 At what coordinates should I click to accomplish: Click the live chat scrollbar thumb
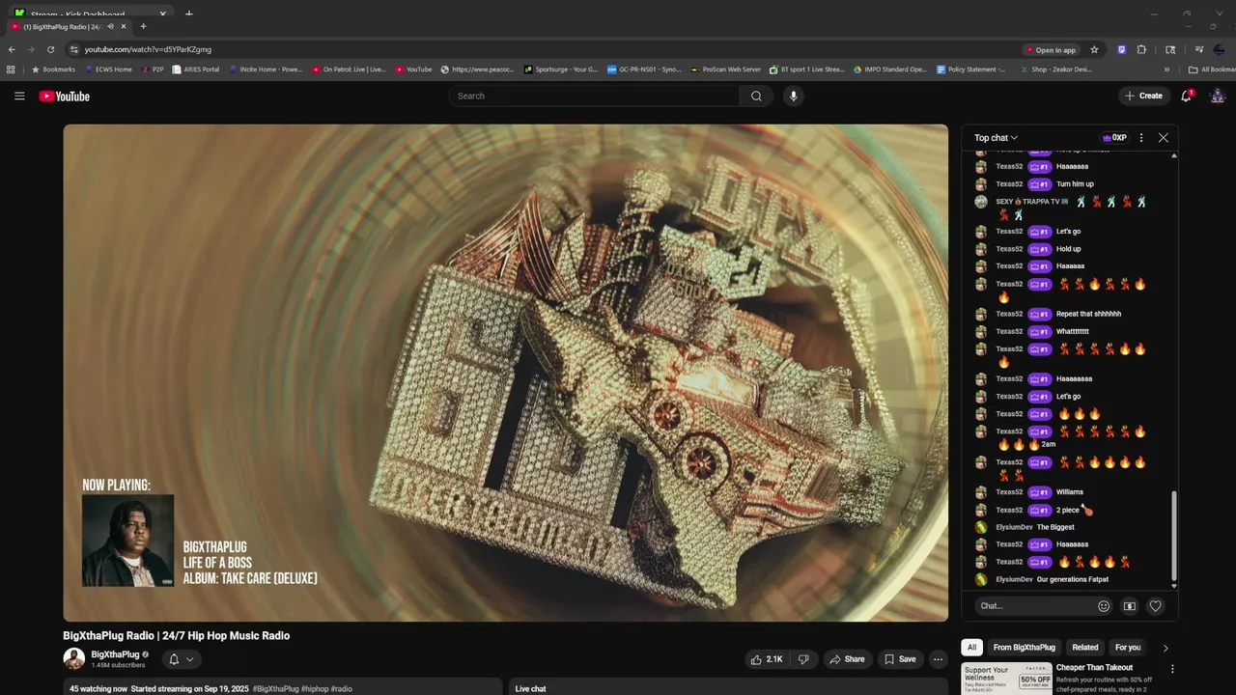pos(1174,534)
